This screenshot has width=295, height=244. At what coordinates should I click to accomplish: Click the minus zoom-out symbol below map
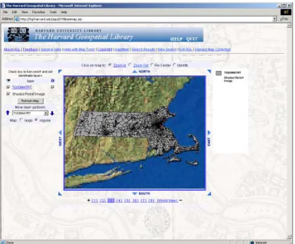click(181, 200)
